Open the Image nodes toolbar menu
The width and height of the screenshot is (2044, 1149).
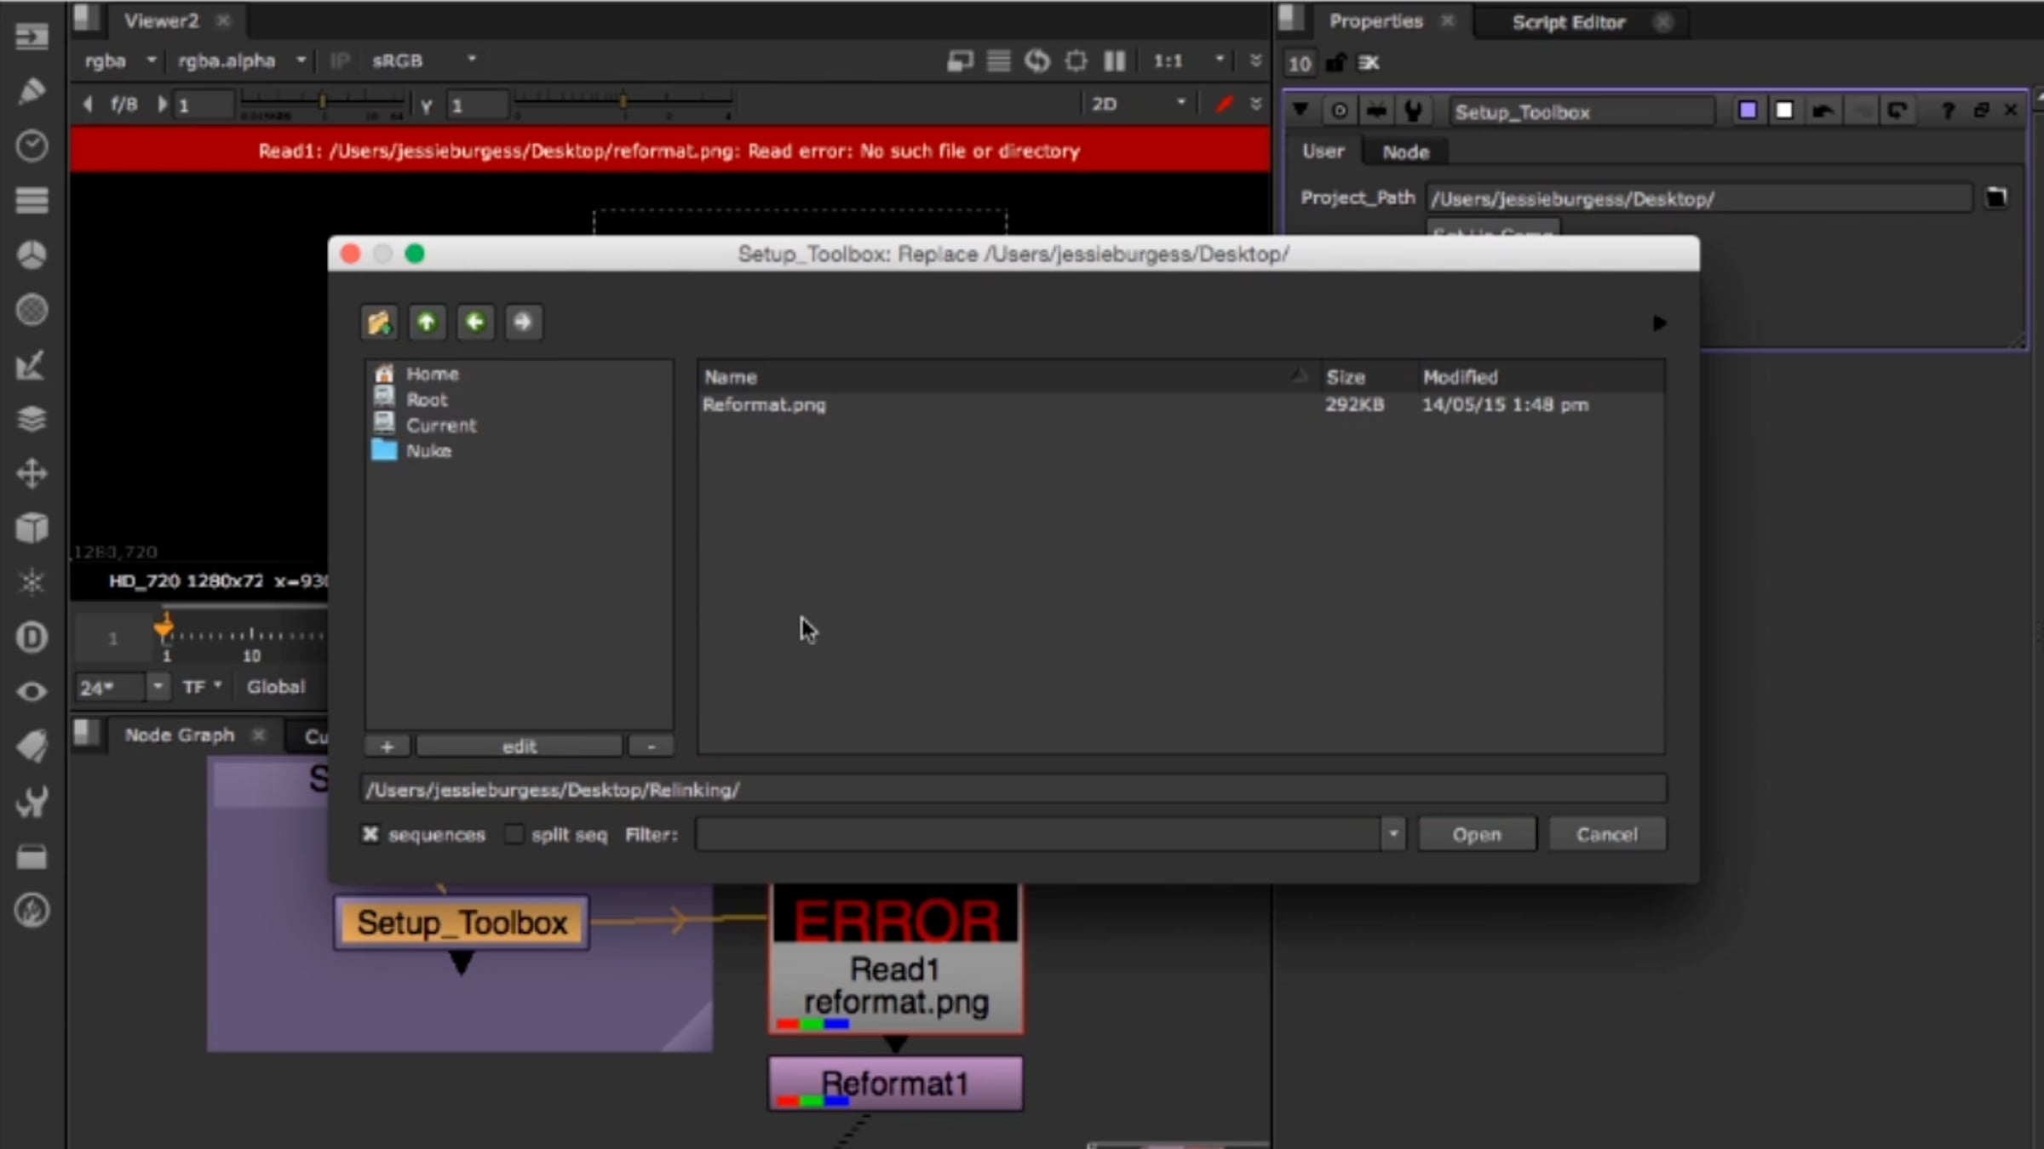(32, 37)
